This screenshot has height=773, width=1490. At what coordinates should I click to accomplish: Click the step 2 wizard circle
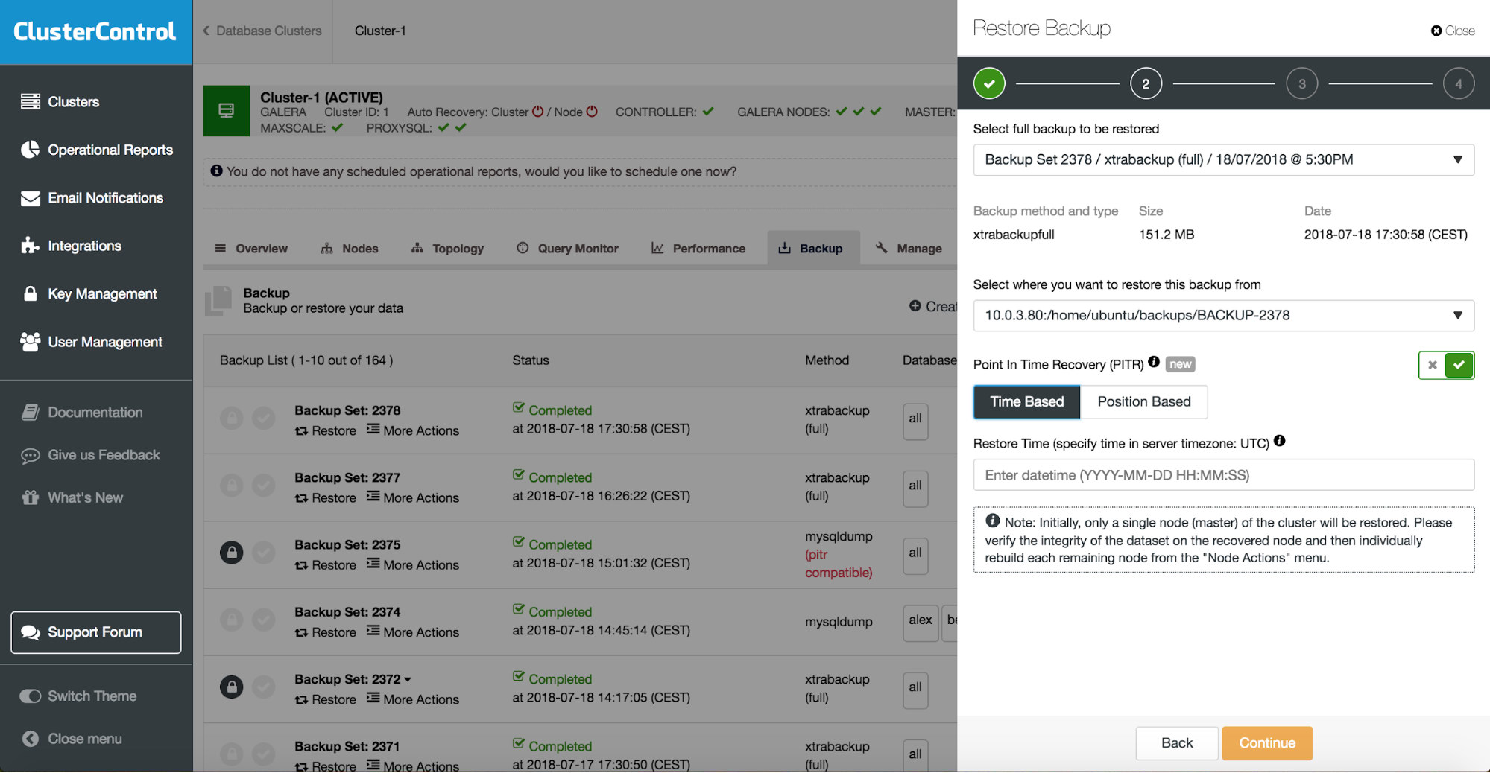(1146, 83)
